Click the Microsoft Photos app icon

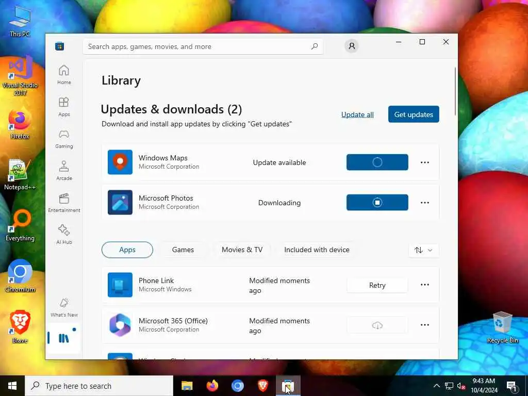point(120,202)
